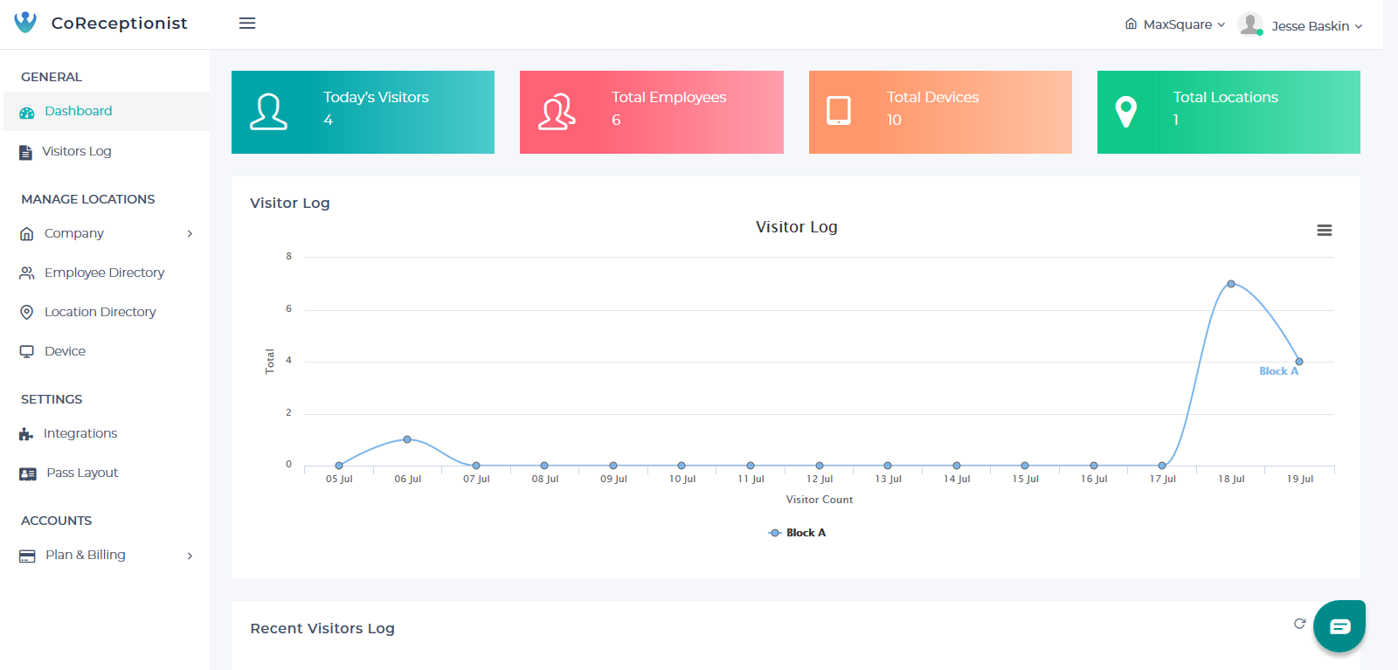Click the 19 Jul data point
The height and width of the screenshot is (670, 1398).
click(1299, 362)
